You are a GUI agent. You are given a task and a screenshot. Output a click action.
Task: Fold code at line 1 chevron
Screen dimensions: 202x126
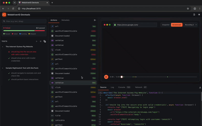(102, 93)
